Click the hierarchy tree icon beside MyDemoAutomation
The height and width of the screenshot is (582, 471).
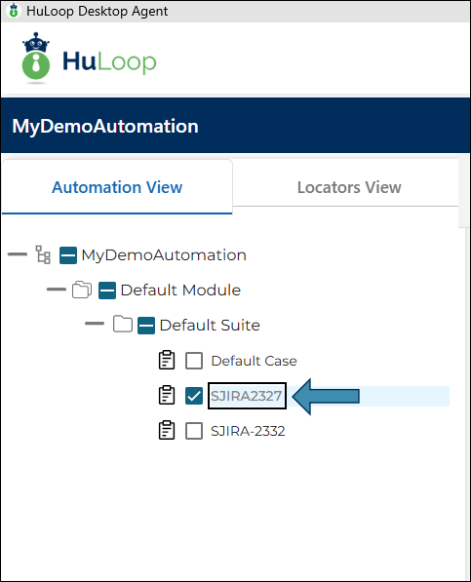click(x=43, y=254)
